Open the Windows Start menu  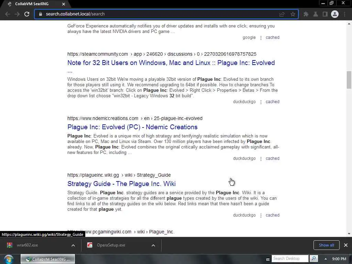pyautogui.click(x=8, y=259)
